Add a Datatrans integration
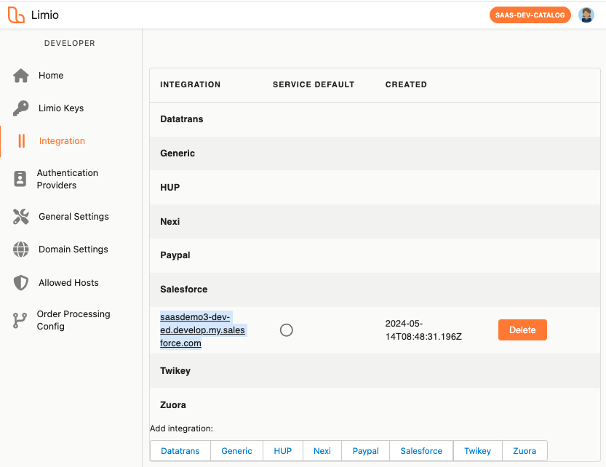 pos(180,451)
